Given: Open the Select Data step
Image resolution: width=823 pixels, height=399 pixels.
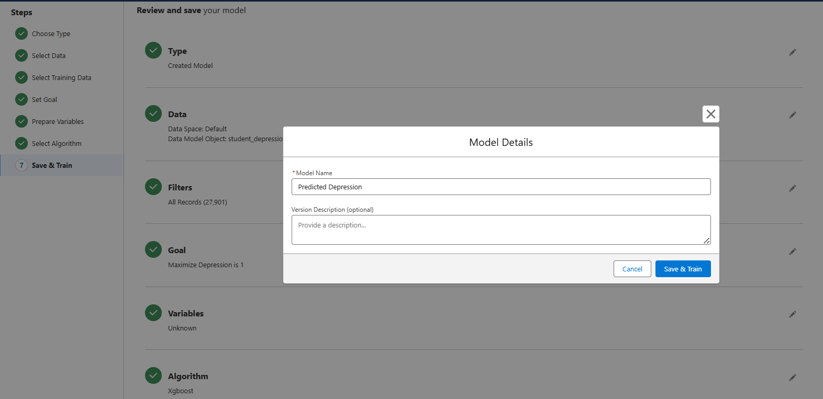Looking at the screenshot, I should pos(49,56).
